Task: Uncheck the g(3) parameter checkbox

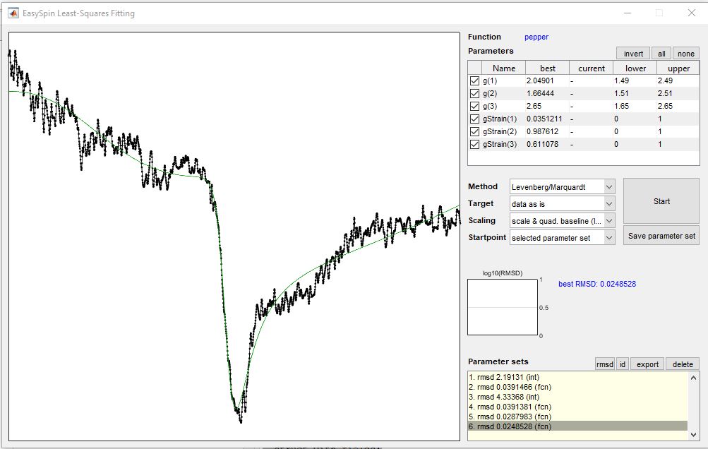Action: click(x=474, y=106)
